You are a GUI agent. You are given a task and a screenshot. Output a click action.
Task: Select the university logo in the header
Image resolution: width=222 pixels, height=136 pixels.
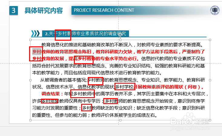point(215,10)
